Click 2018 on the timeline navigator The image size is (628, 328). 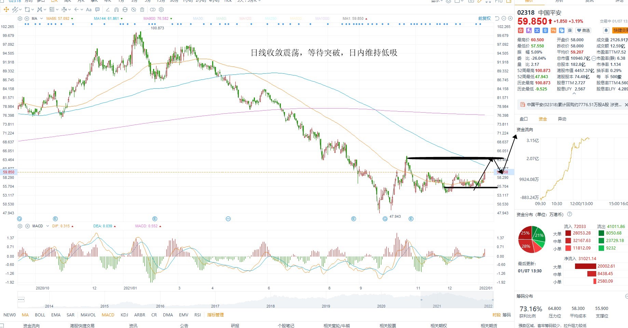(271, 306)
